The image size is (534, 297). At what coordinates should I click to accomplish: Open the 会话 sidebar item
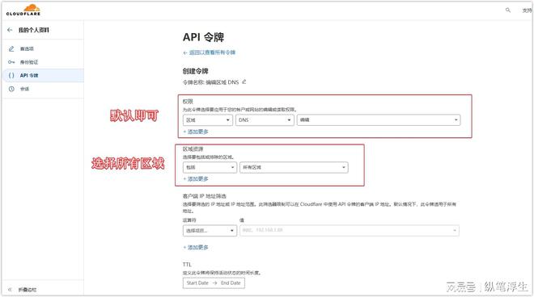tap(43, 89)
